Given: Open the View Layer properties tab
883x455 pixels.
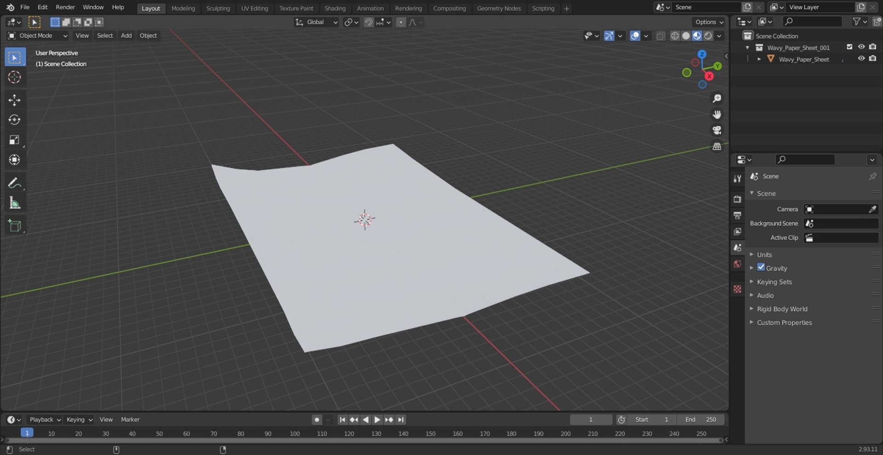Looking at the screenshot, I should coord(738,231).
